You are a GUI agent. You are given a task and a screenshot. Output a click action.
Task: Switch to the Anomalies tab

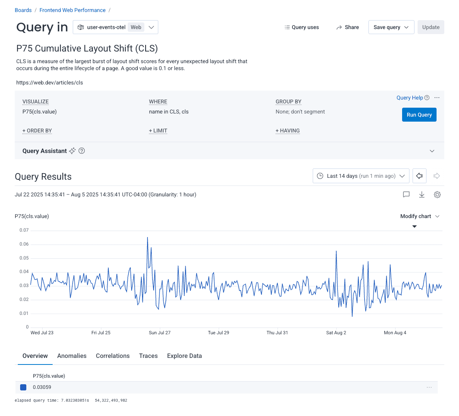(72, 356)
